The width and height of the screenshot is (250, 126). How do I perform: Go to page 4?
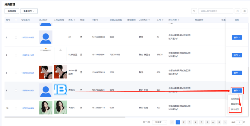(x=195, y=122)
